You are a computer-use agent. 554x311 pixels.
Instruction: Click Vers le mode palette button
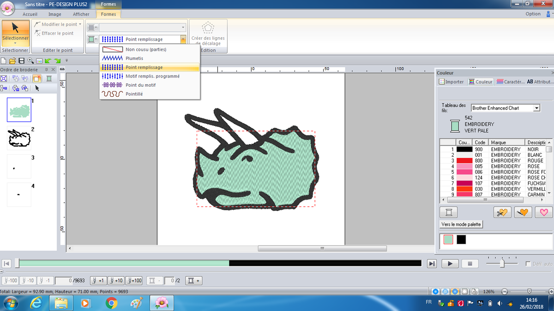[461, 224]
